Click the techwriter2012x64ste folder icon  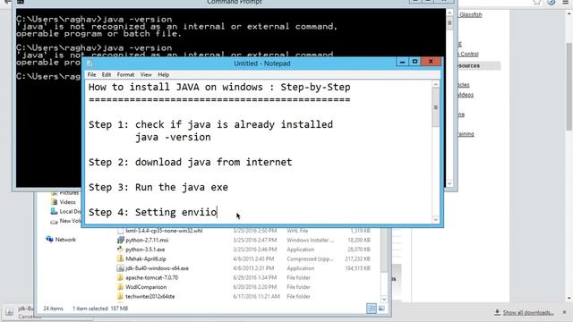(120, 296)
